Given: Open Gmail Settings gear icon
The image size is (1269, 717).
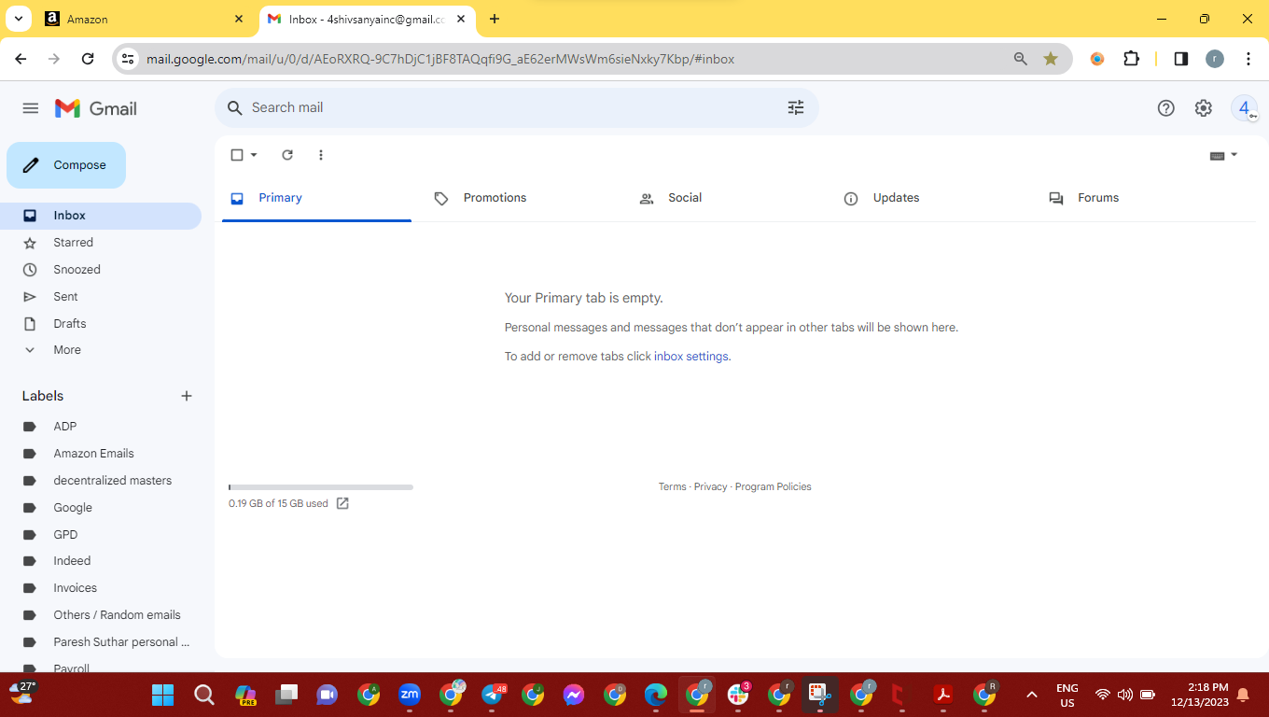Looking at the screenshot, I should point(1204,108).
